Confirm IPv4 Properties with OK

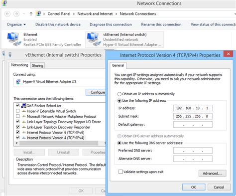[194, 187]
